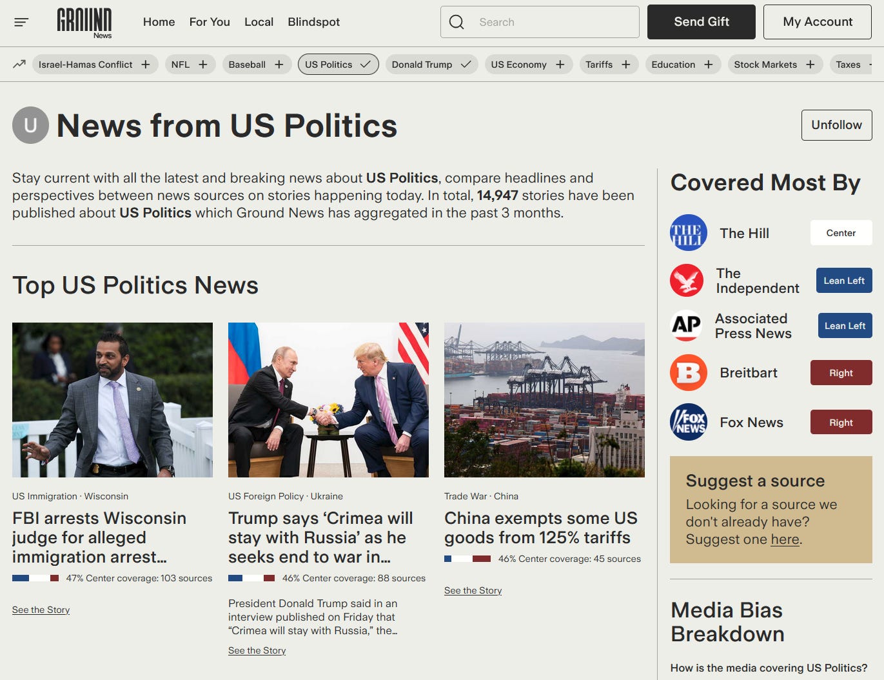
Task: Toggle the US Politics followed checkmark
Action: click(x=366, y=65)
